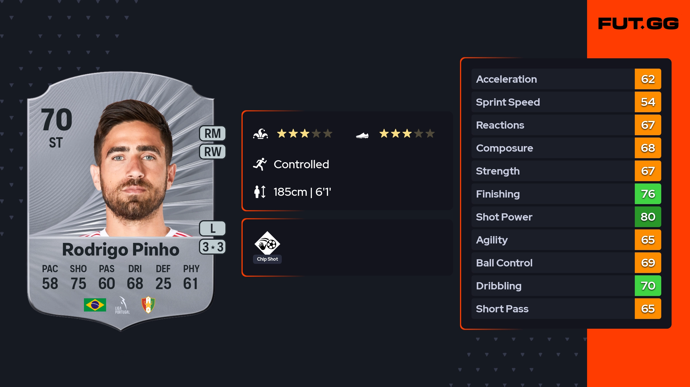Click the FUT.GG logo
Screen dimensions: 690x387
tap(638, 24)
